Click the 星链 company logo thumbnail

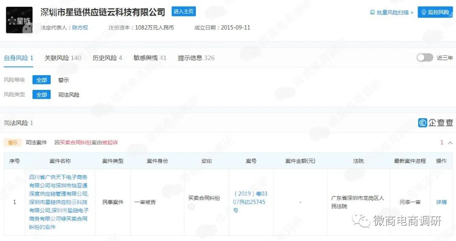19,20
